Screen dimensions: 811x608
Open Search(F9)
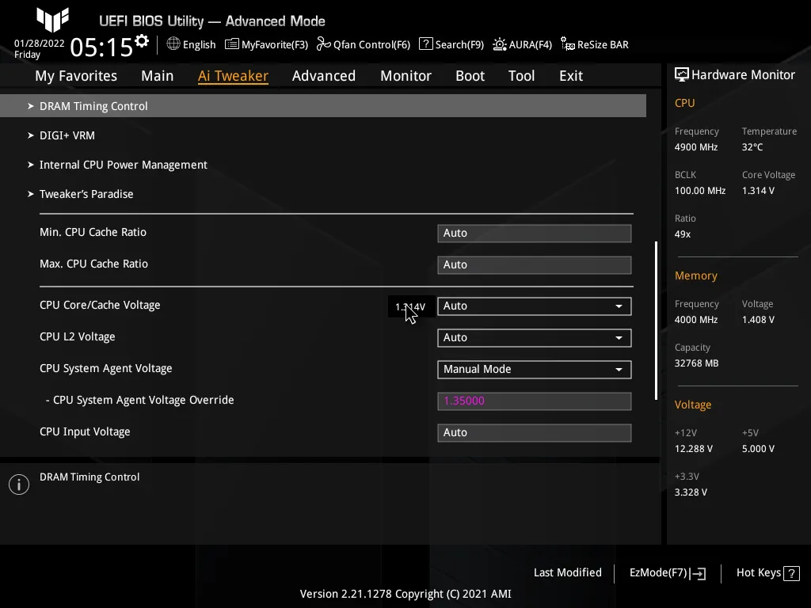pos(460,45)
